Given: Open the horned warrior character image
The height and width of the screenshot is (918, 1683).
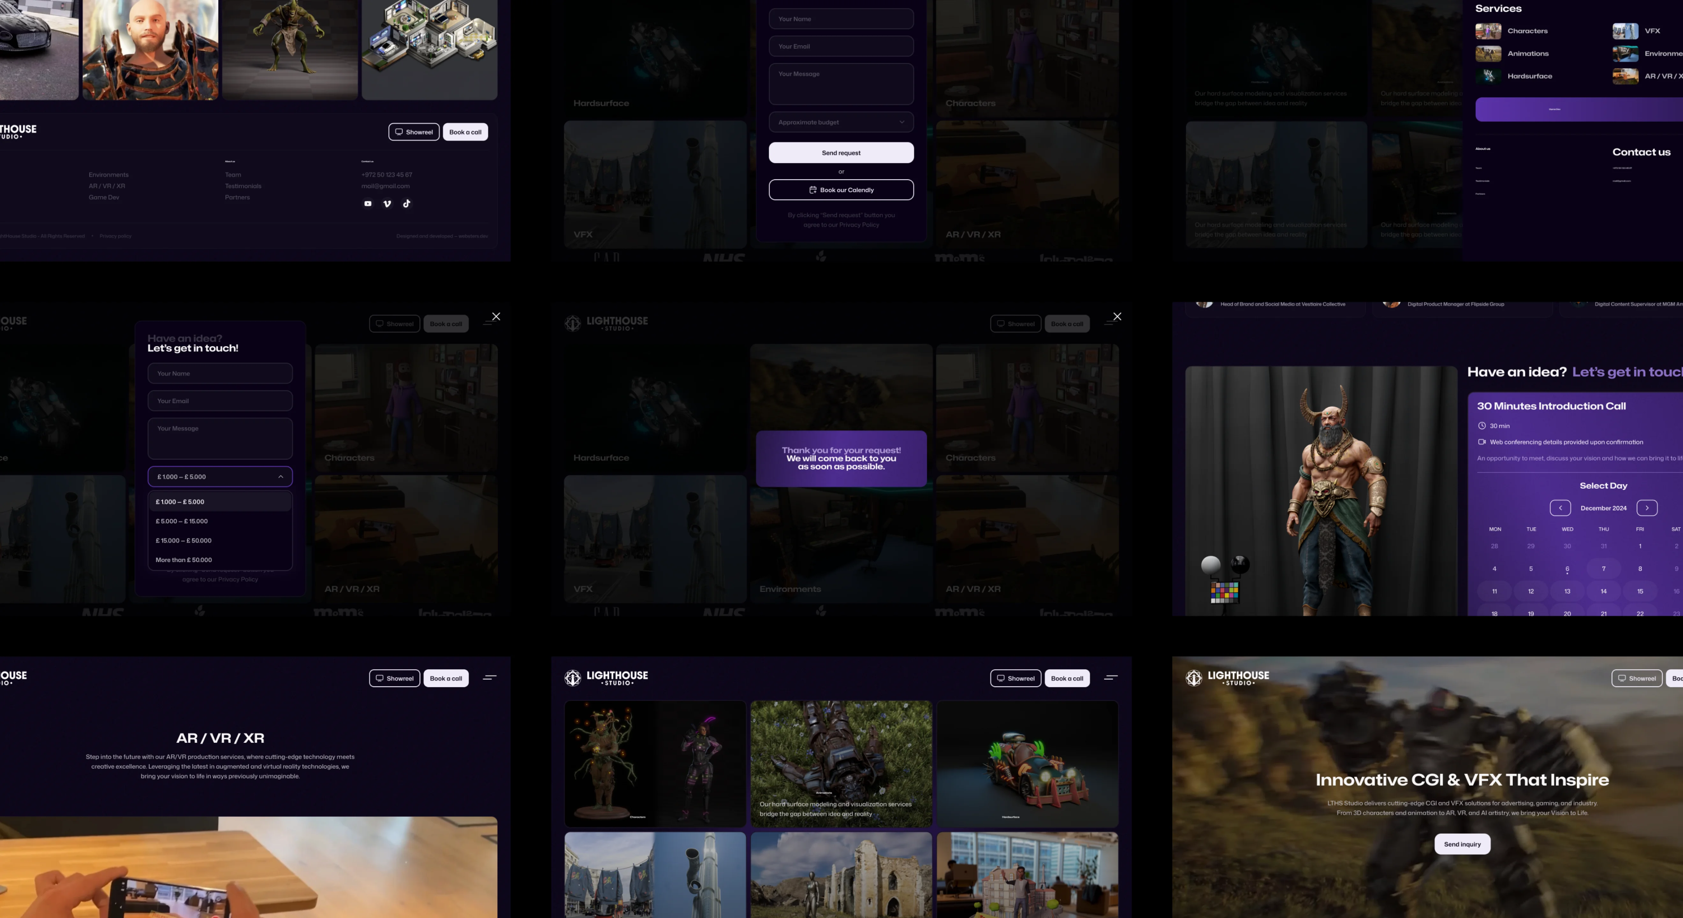Looking at the screenshot, I should [1321, 491].
